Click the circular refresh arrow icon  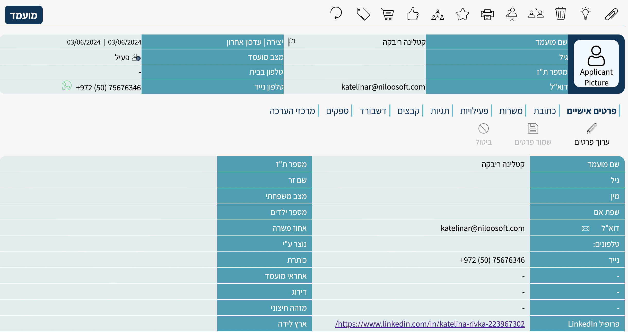point(336,13)
